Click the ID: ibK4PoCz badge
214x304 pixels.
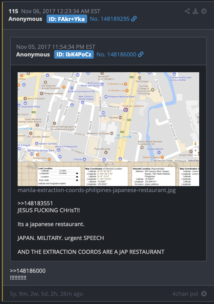74,55
